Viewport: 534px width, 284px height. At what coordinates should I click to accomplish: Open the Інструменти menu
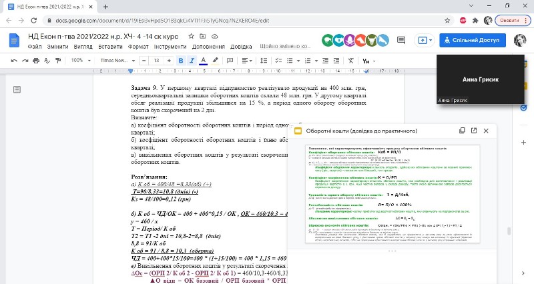click(x=170, y=47)
